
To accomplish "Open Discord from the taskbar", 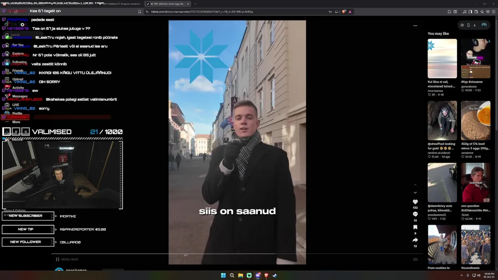I will point(258,275).
